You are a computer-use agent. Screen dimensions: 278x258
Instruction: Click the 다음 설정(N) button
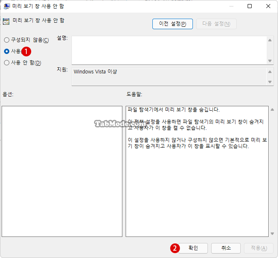tap(216, 24)
